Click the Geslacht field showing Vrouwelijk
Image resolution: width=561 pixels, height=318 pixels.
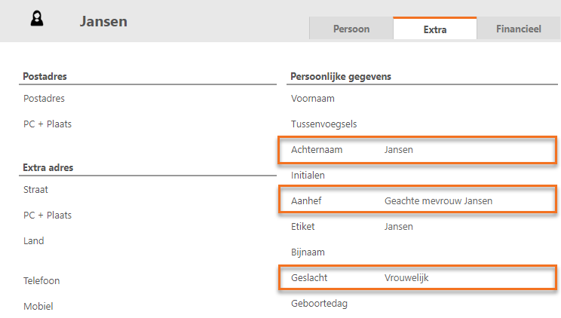click(417, 278)
